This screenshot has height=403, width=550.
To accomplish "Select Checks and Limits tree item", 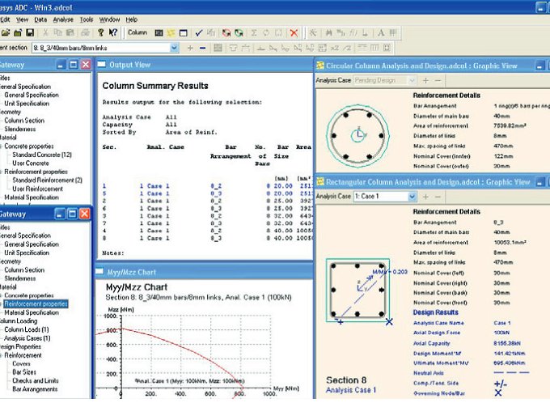I will pos(36,380).
